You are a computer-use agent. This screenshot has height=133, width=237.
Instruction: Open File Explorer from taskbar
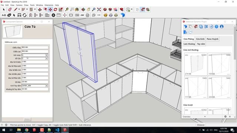19,130
